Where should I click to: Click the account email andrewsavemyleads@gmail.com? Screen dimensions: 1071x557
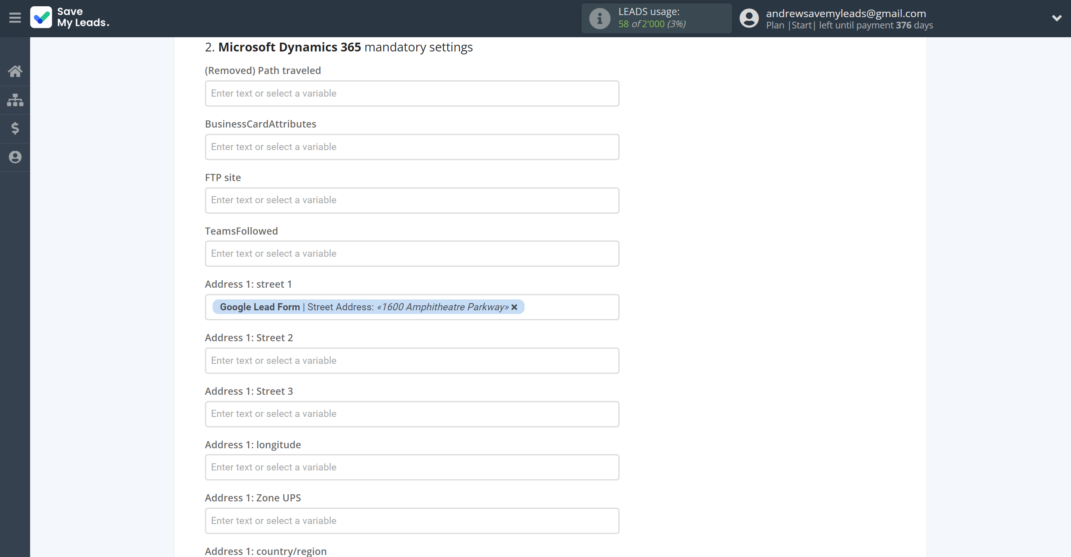(846, 13)
